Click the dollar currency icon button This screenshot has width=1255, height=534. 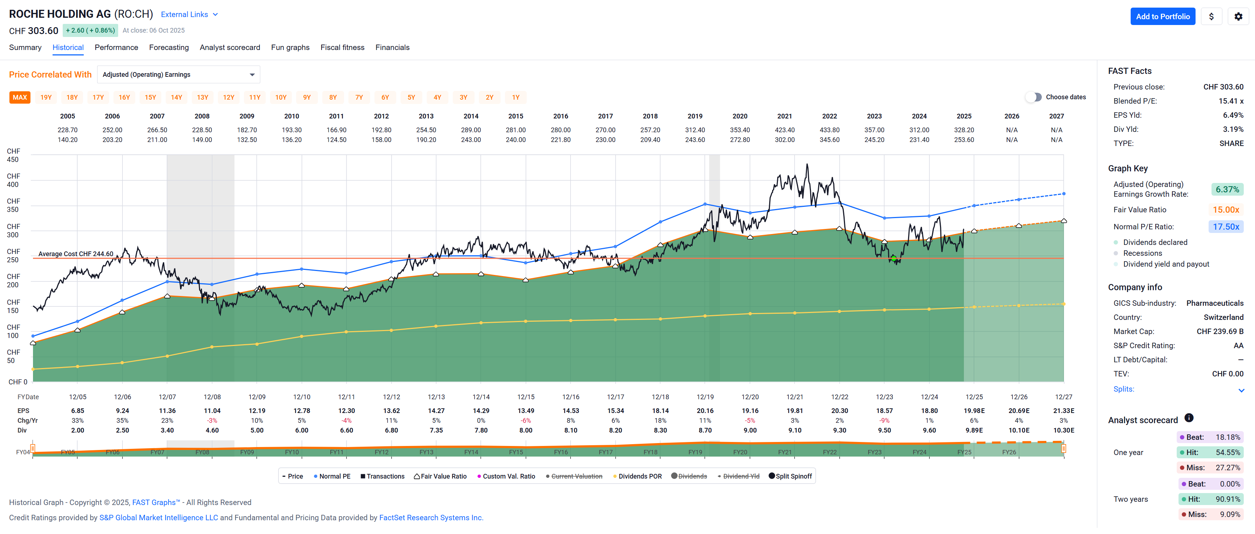[1211, 17]
